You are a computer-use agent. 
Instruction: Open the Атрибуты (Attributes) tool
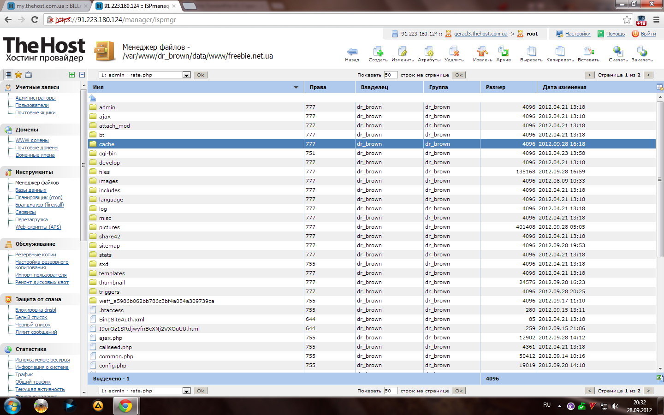[429, 53]
